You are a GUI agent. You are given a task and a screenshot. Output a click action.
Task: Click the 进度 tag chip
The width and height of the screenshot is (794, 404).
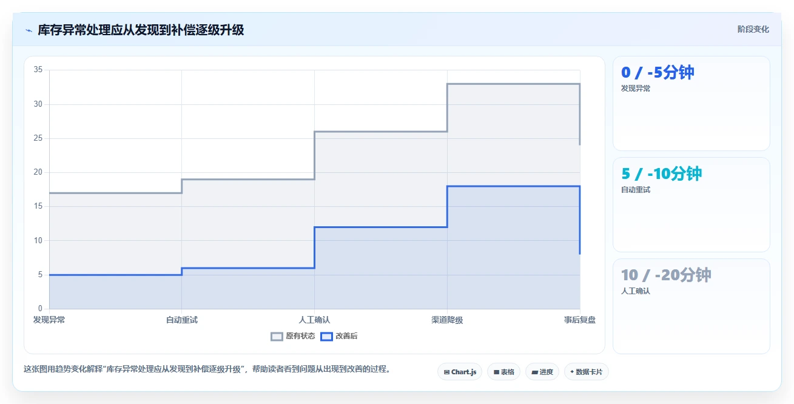coord(542,372)
